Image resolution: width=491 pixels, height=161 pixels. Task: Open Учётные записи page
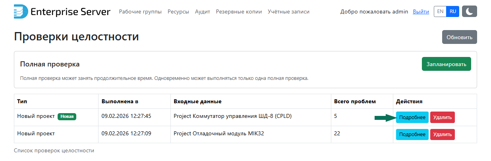pos(288,12)
